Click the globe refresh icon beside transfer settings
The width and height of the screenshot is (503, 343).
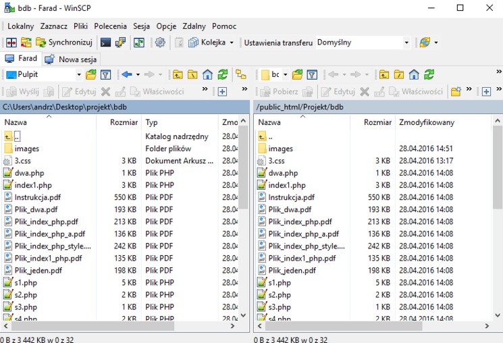(x=425, y=43)
